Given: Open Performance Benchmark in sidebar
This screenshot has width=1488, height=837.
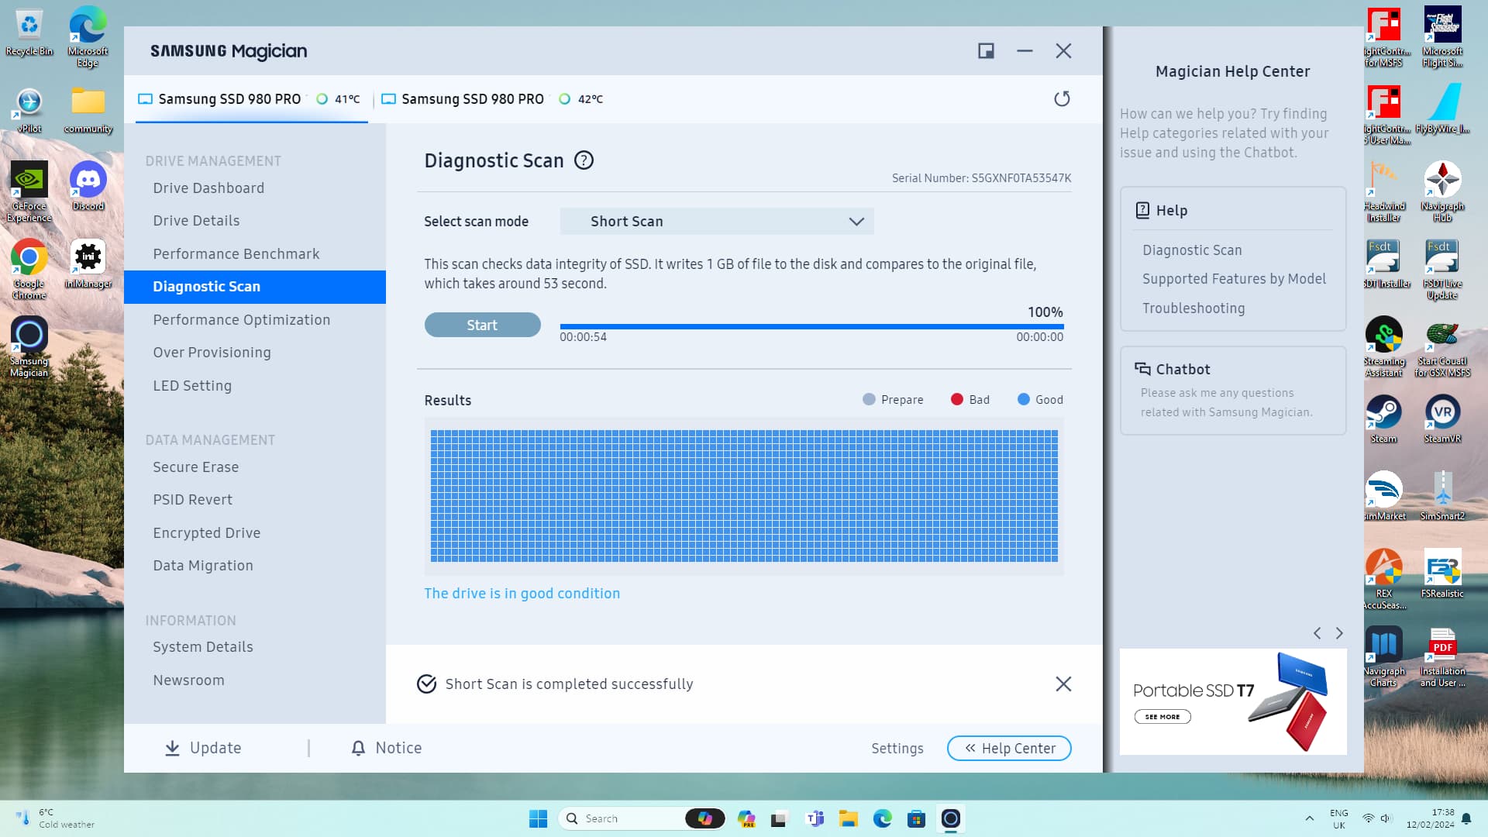Looking at the screenshot, I should click(236, 253).
